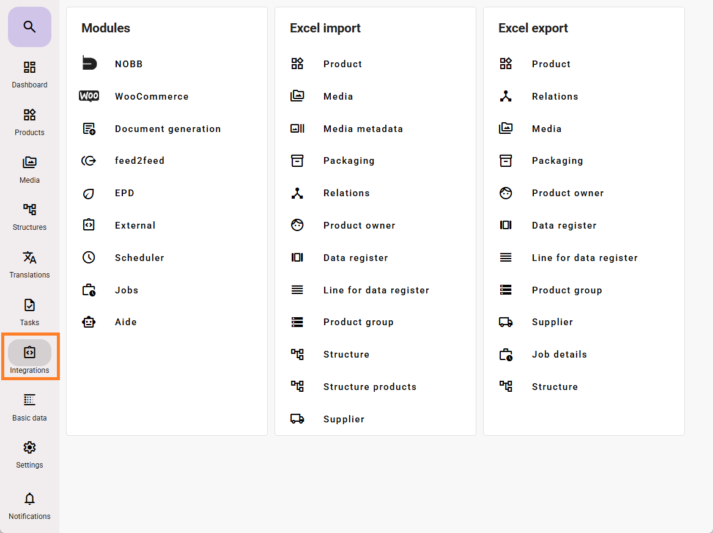Open Structures in the sidebar

29,216
